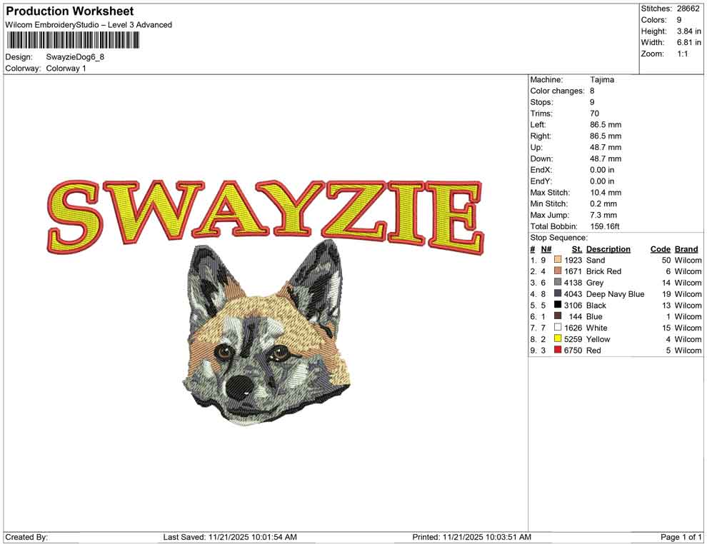Select the Sand thread color swatch
707x544 pixels.
pyautogui.click(x=558, y=260)
